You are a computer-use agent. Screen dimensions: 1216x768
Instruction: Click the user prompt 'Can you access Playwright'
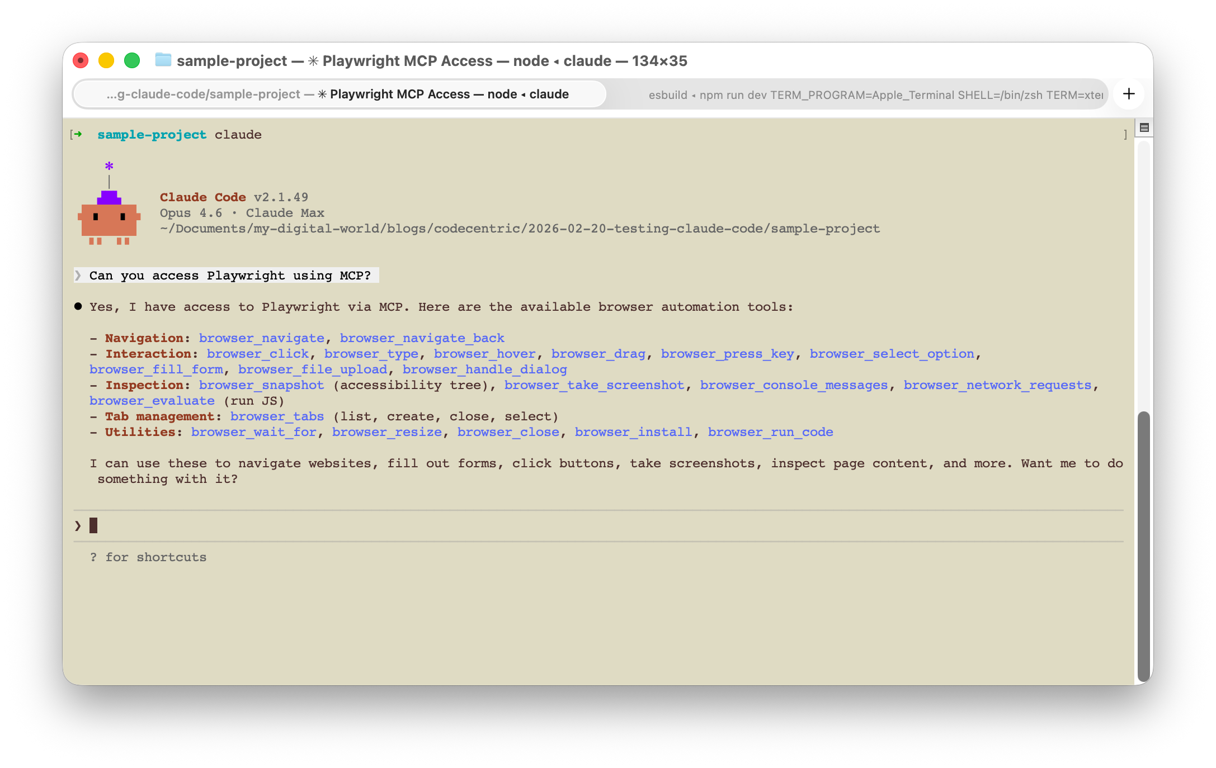click(230, 276)
